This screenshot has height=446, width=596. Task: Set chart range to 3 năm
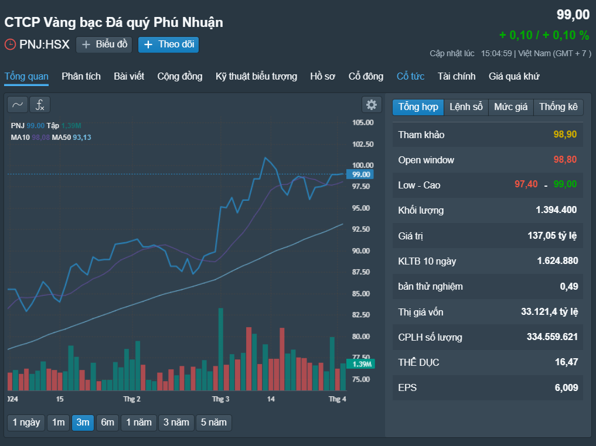[x=176, y=423]
